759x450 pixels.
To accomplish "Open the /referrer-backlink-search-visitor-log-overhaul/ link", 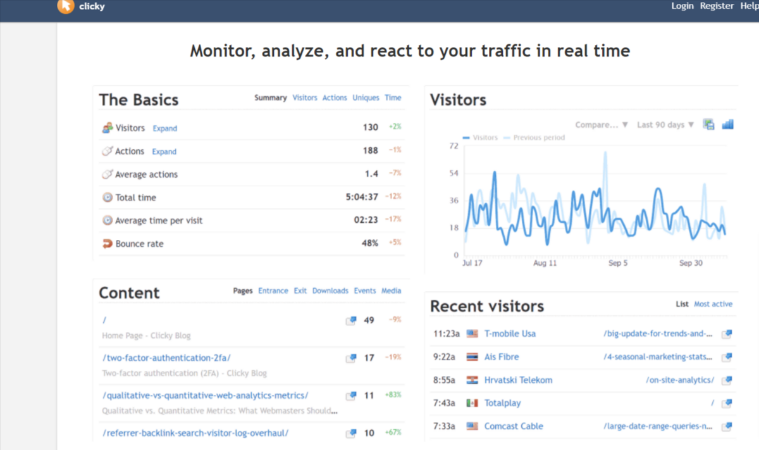I will (195, 433).
